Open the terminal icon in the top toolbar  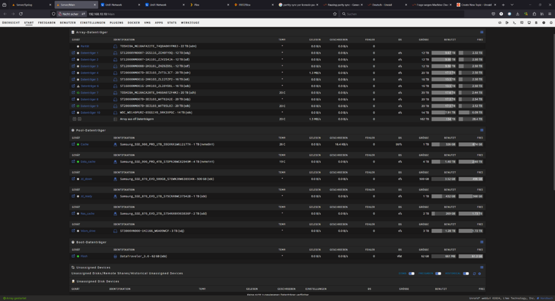tap(514, 23)
